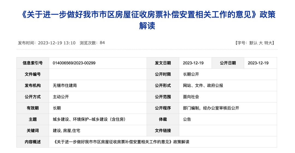Click the 主题 label cell

33,119
